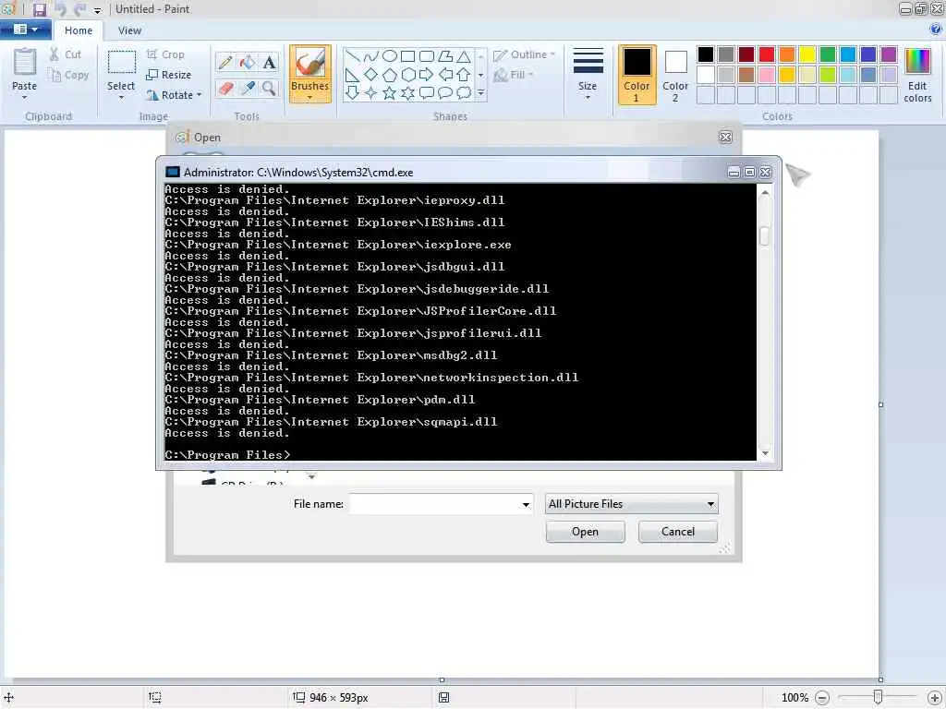Pick the Right arrow shape

[427, 75]
